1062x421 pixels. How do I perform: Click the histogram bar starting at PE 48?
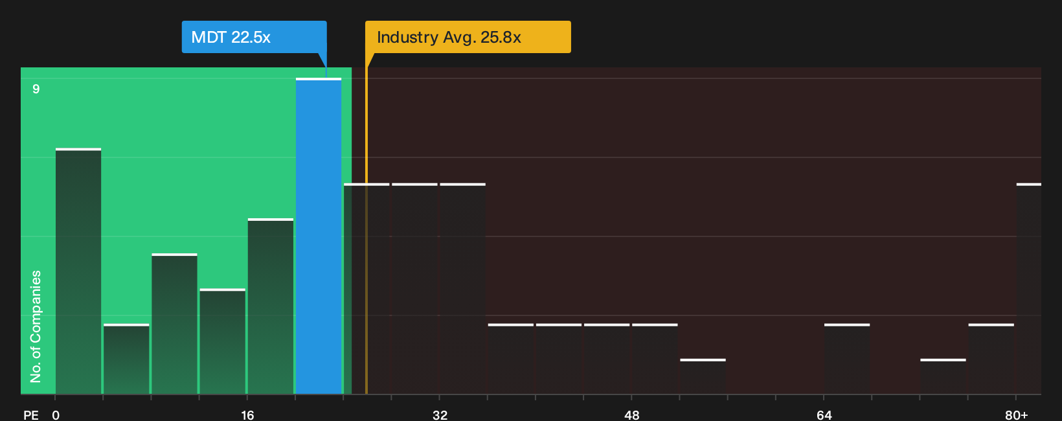[x=655, y=359]
